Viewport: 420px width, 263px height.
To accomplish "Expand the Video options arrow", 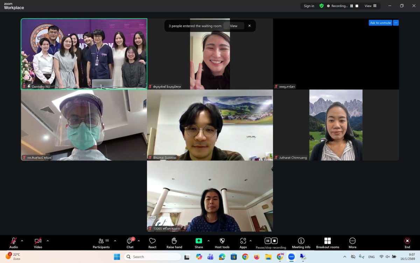I will pos(48,241).
